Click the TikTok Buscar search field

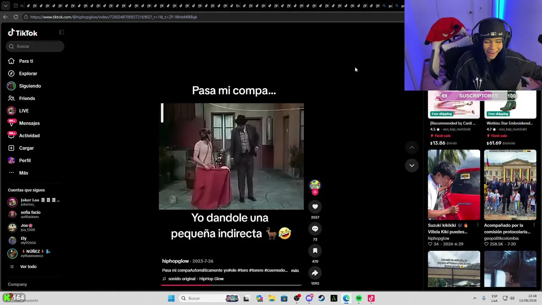[x=35, y=46]
